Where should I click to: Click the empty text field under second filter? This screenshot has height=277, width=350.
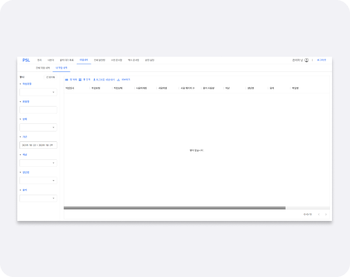[38, 109]
